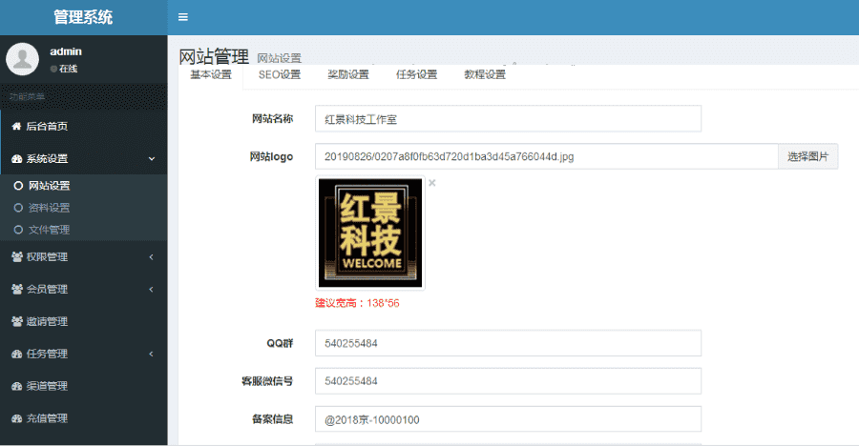Click the 网站名称 input field
Screen dimensions: 859x446
coord(508,119)
